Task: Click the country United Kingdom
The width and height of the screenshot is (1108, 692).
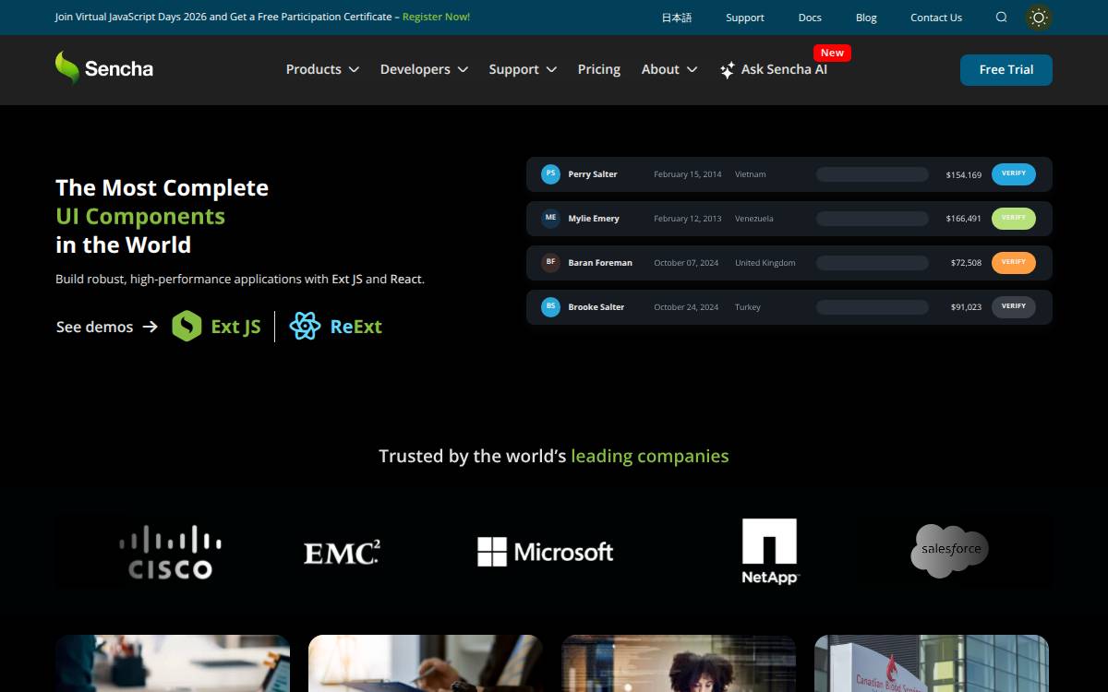Action: pos(765,263)
